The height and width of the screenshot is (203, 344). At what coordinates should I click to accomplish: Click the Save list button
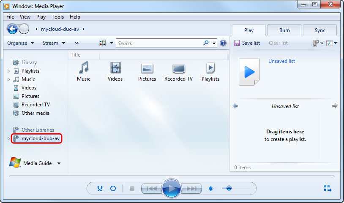pos(247,43)
